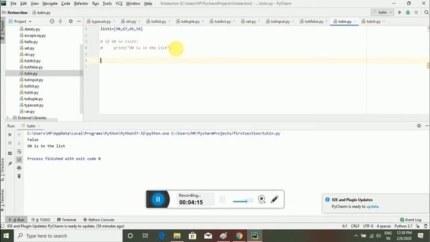
Task: Toggle the Project side tool window tab
Action: (3, 30)
